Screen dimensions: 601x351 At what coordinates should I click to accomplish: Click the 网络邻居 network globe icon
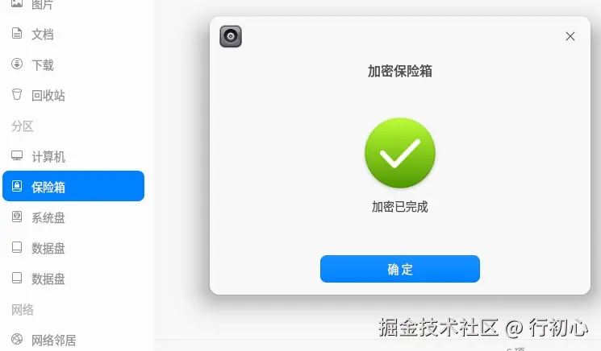pyautogui.click(x=17, y=339)
